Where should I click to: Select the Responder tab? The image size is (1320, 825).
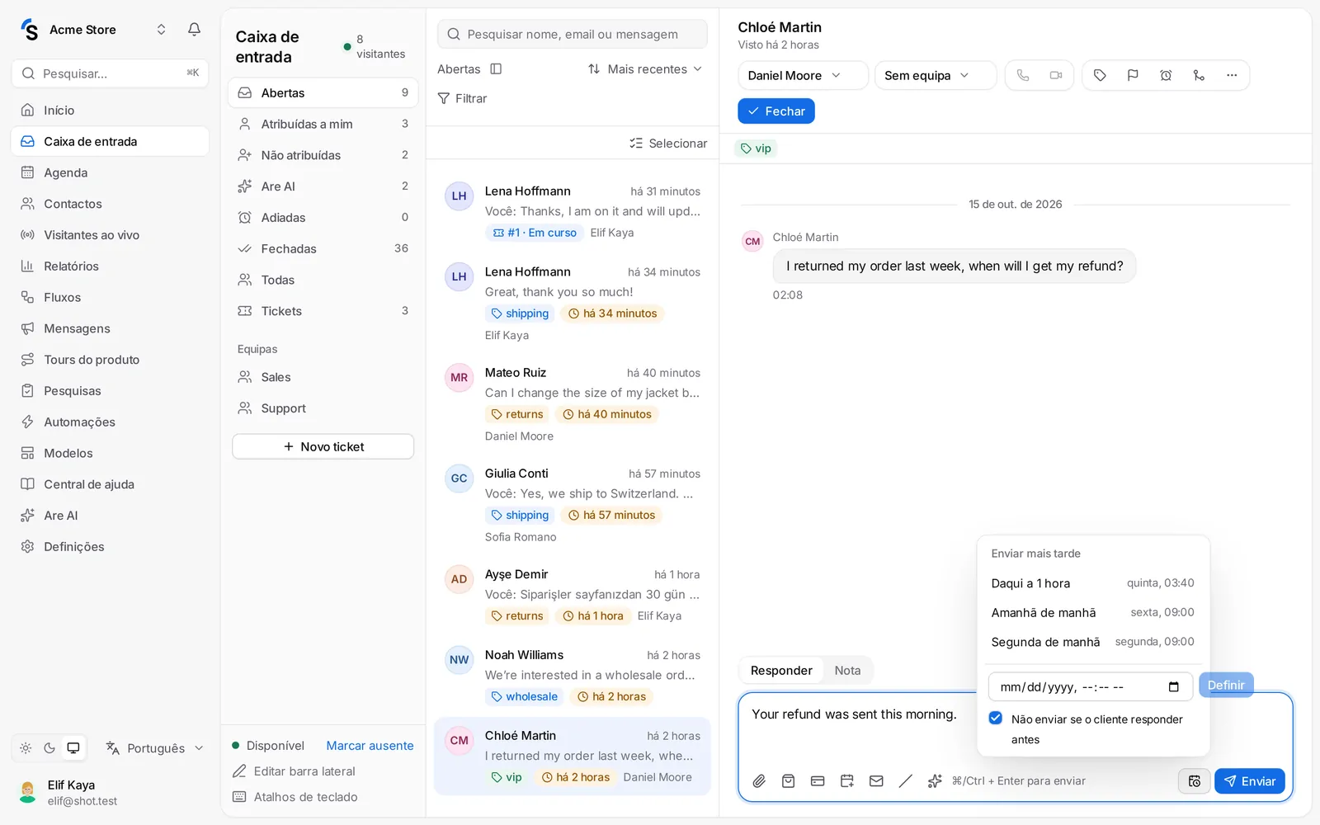(781, 671)
